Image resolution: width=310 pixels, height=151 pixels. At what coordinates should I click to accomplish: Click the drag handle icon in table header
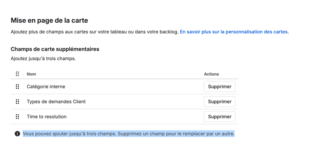click(x=17, y=74)
